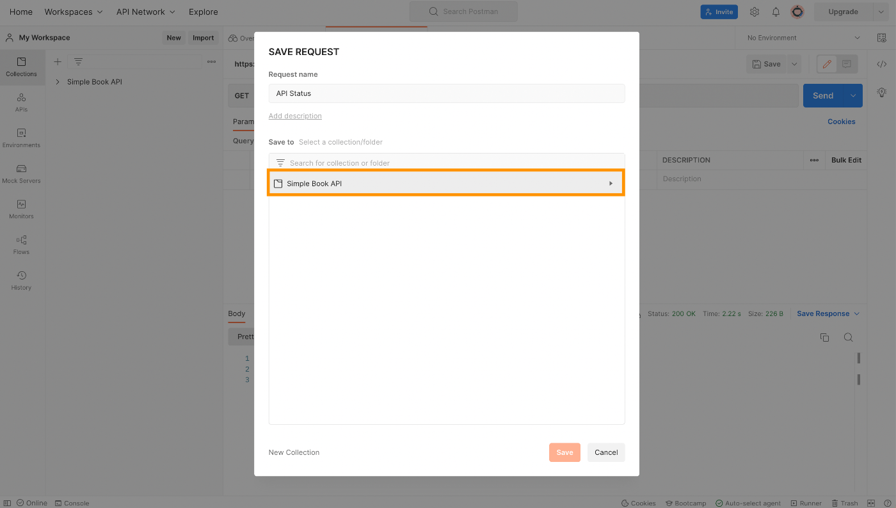896x508 pixels.
Task: Open Runner in status bar
Action: tap(806, 503)
